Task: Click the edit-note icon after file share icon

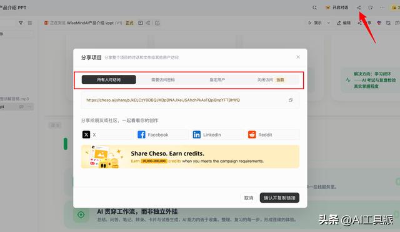Action: 157,23
